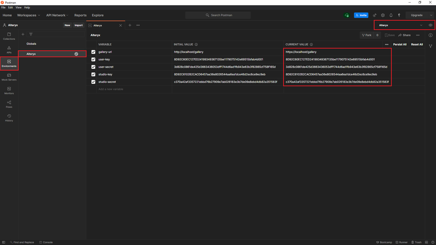Screen dimensions: 436x245
Task: Expand the Upgrade dropdown arrow
Action: tap(431, 15)
